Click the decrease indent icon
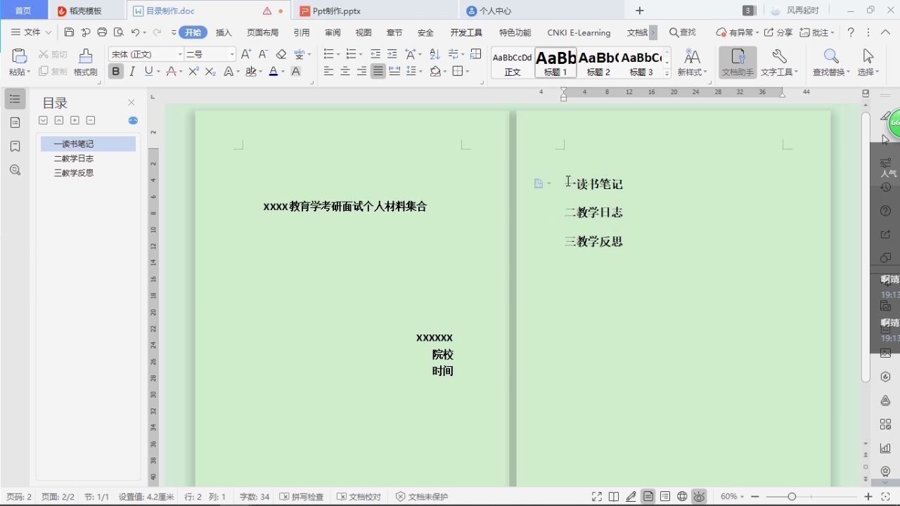This screenshot has height=506, width=900. point(375,54)
